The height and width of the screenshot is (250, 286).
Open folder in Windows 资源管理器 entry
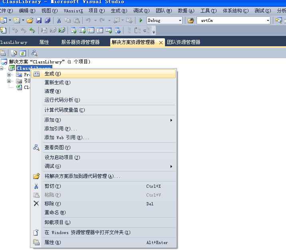click(x=103, y=232)
